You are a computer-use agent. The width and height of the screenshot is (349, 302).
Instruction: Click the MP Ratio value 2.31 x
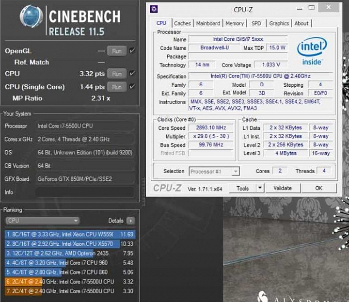pyautogui.click(x=101, y=98)
